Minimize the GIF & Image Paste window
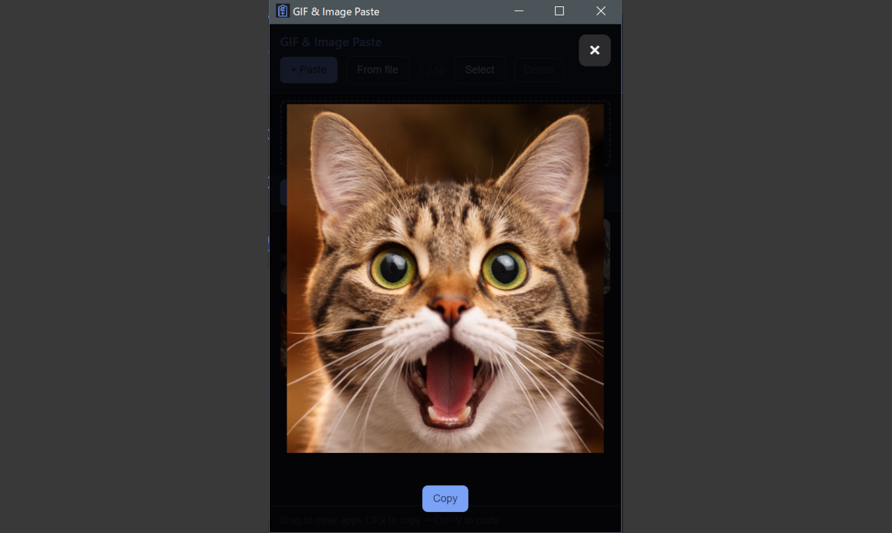Image resolution: width=892 pixels, height=533 pixels. 519,11
